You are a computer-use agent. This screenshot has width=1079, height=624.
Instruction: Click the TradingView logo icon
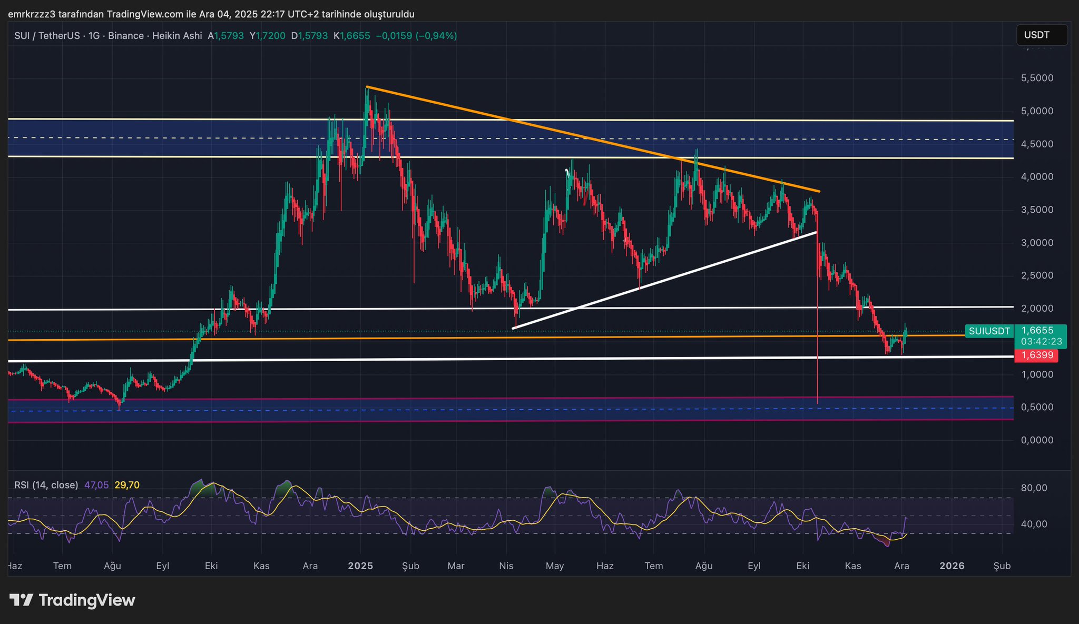pyautogui.click(x=21, y=600)
